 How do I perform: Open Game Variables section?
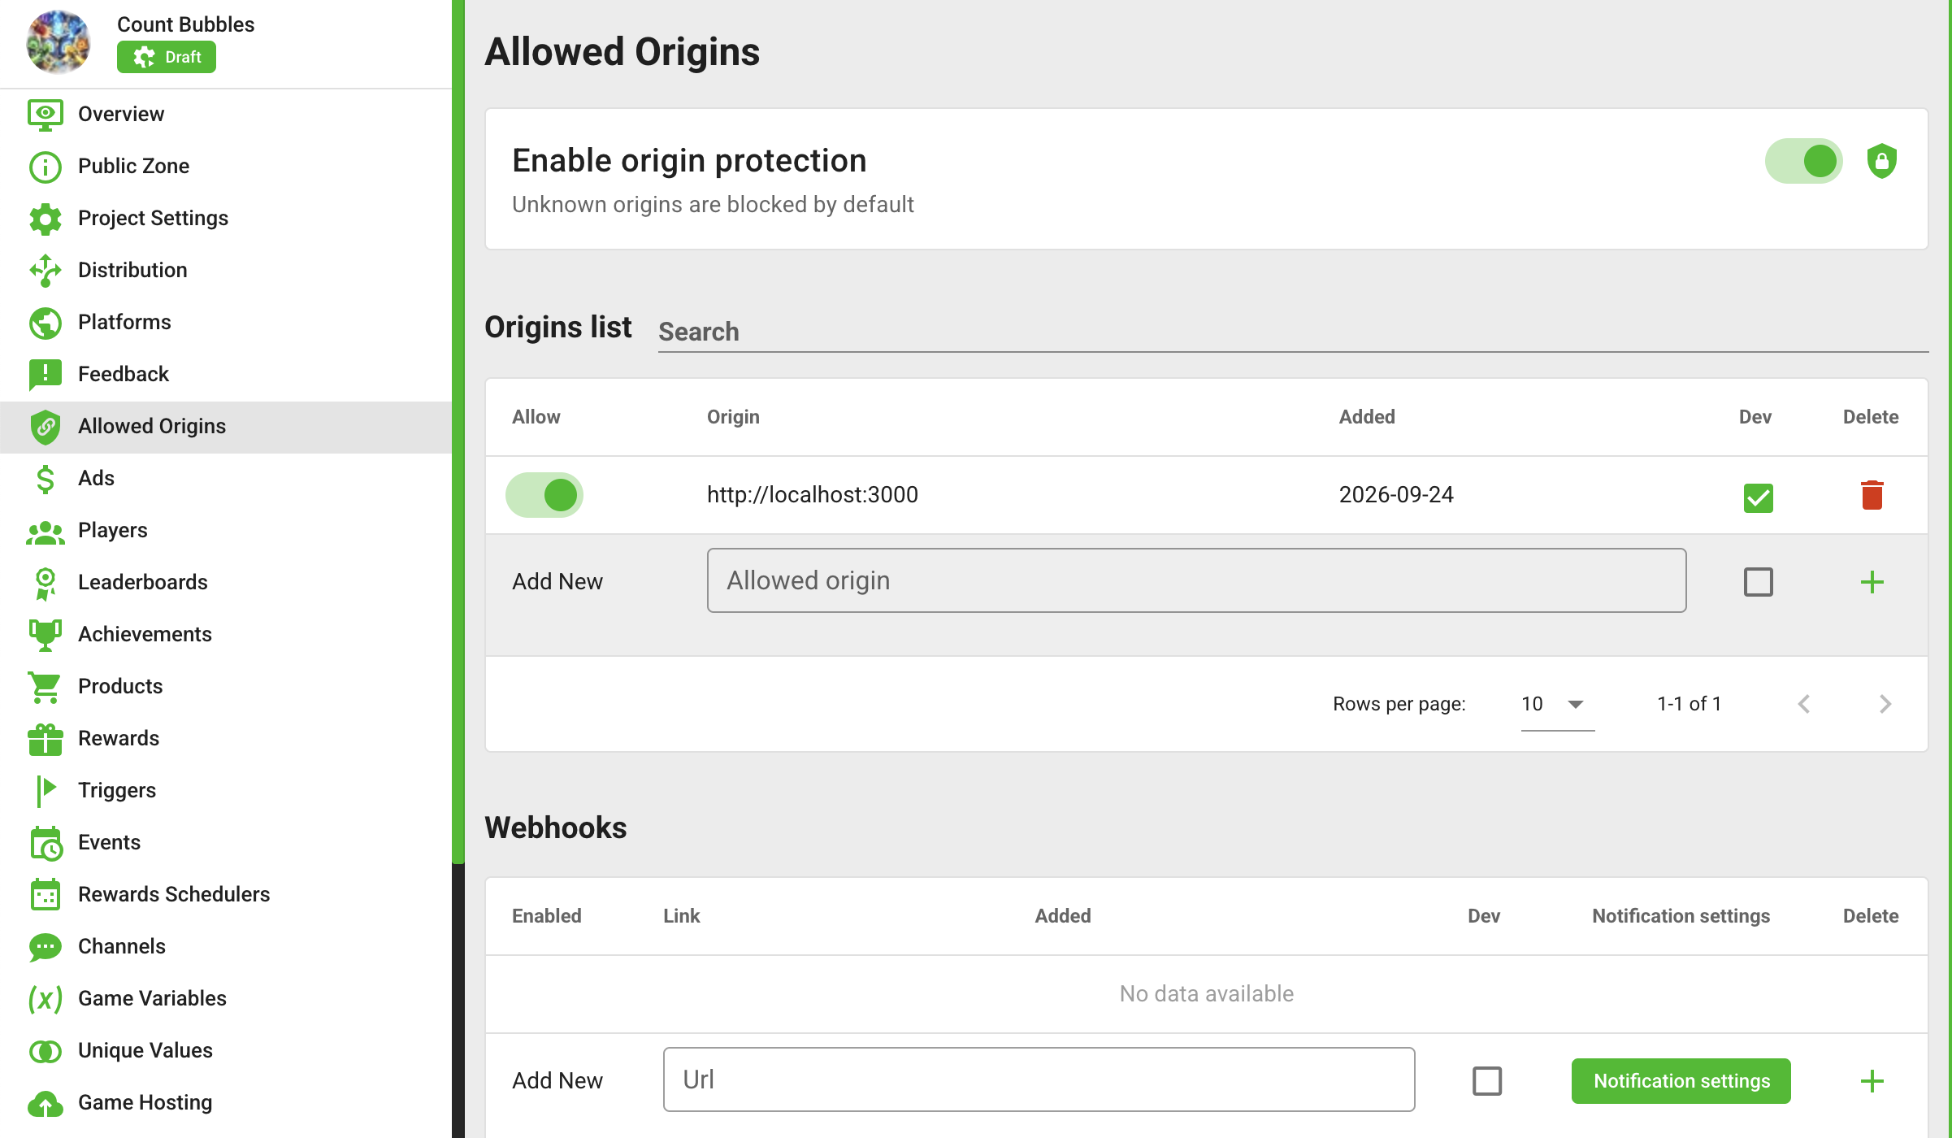point(226,999)
